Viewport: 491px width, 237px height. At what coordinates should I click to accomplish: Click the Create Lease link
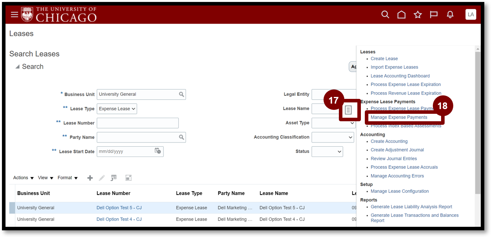(384, 58)
